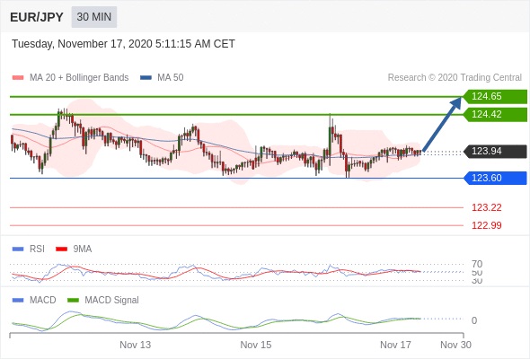Select the 124.42 green resistance label

pyautogui.click(x=495, y=115)
